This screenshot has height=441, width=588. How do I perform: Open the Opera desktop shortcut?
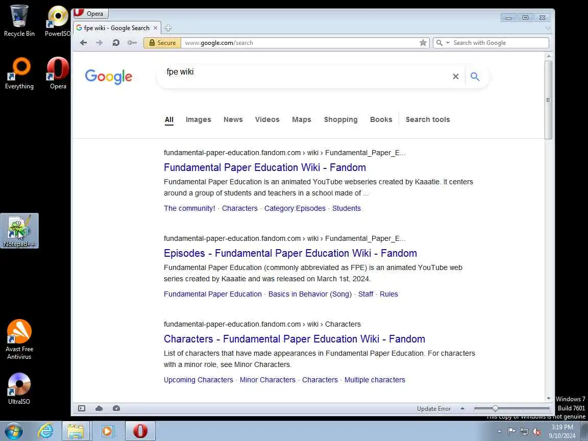58,73
